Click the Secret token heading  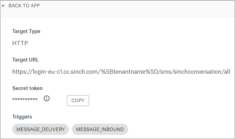[28, 88]
